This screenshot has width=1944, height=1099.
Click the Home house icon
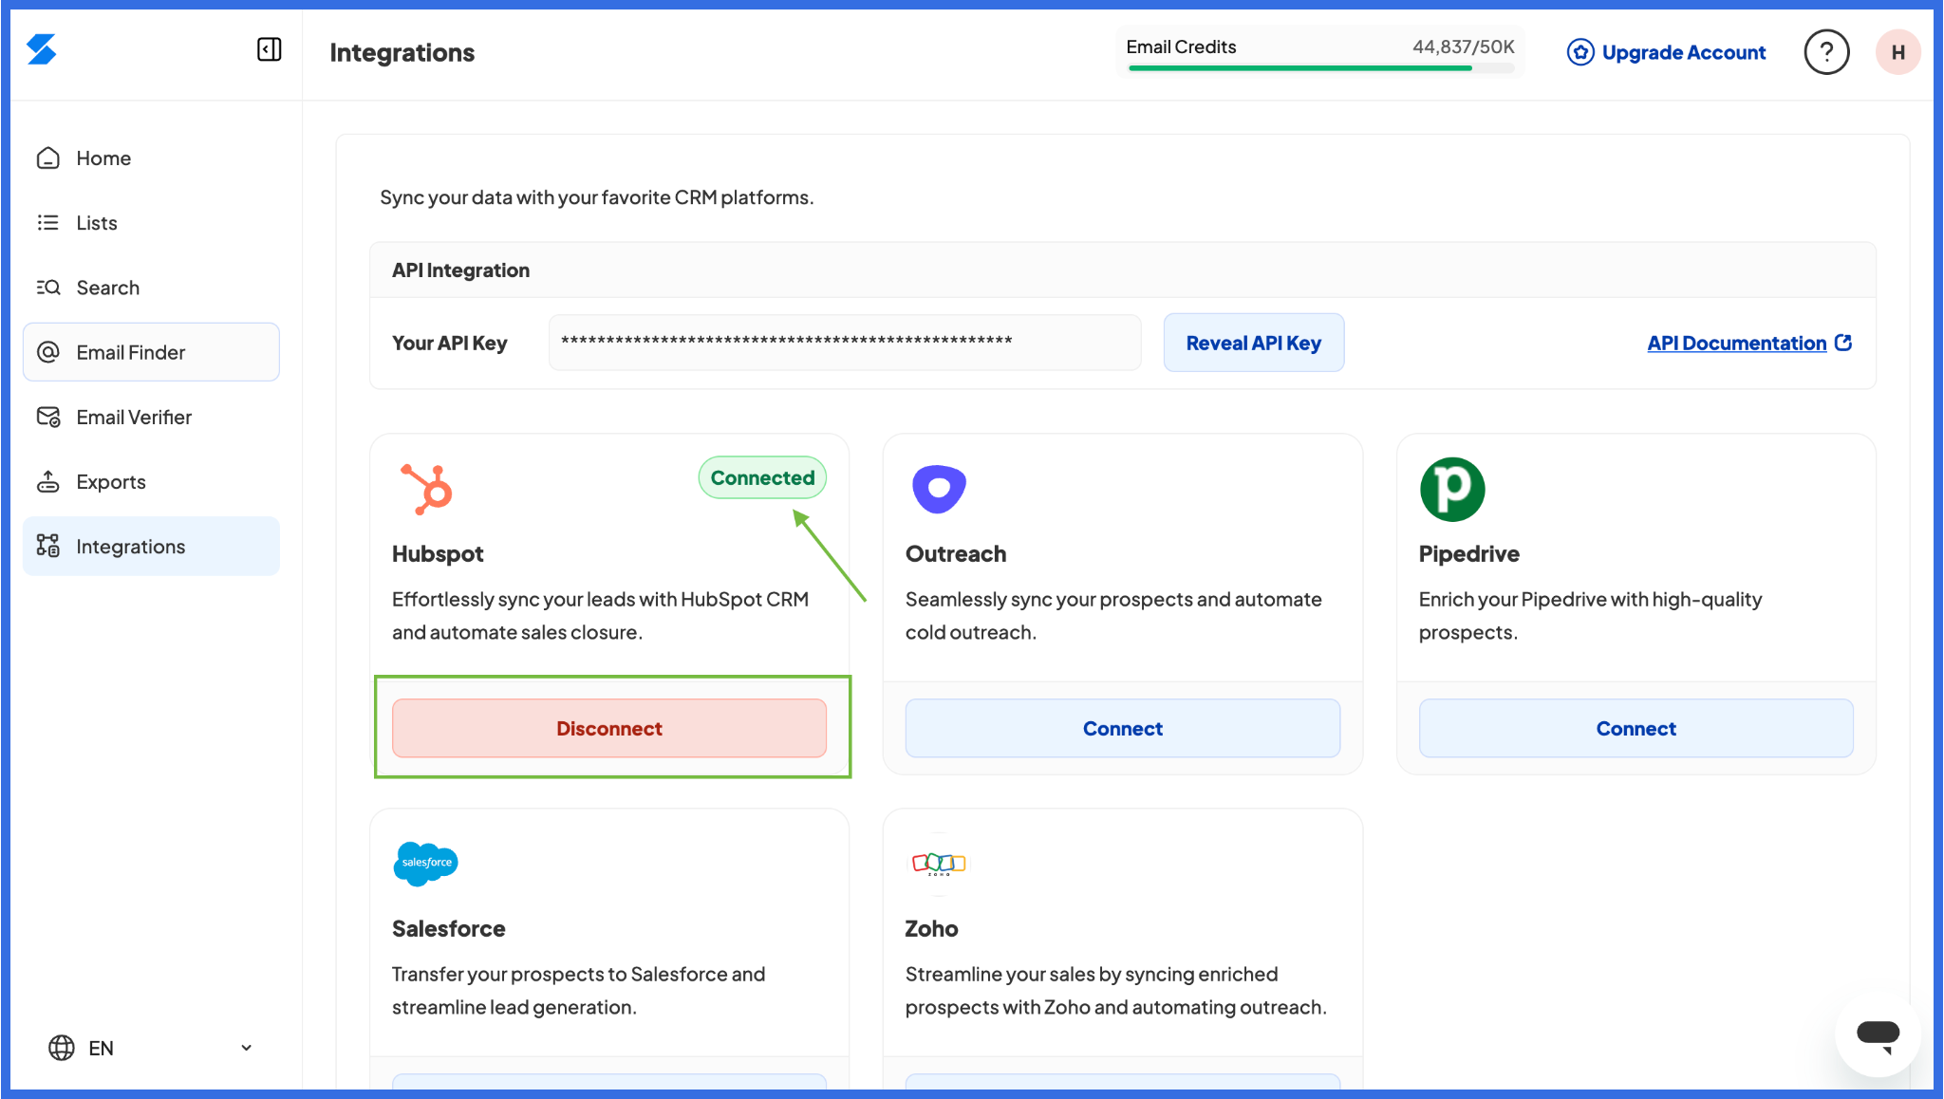48,158
